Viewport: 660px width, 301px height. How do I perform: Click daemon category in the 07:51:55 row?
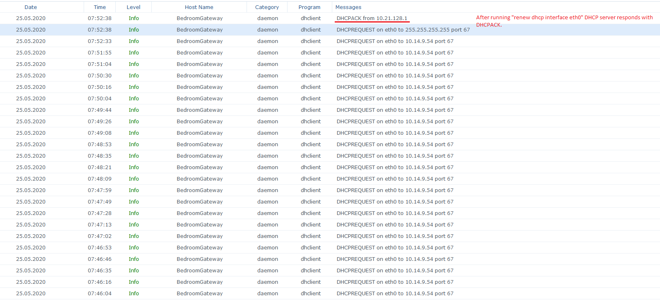pyautogui.click(x=268, y=52)
